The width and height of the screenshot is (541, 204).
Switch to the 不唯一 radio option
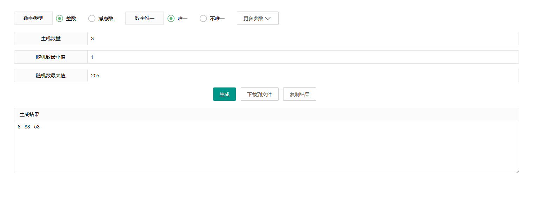pyautogui.click(x=203, y=19)
